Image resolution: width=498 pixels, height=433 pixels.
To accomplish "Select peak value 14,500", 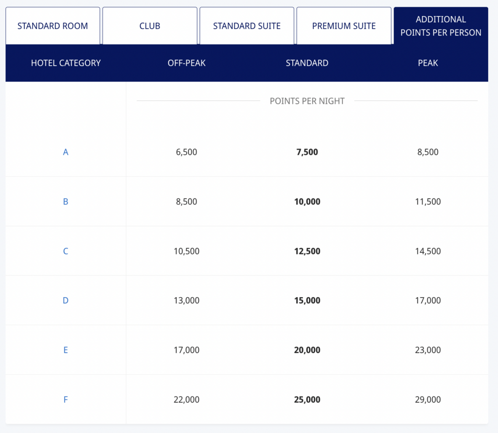I will [428, 251].
